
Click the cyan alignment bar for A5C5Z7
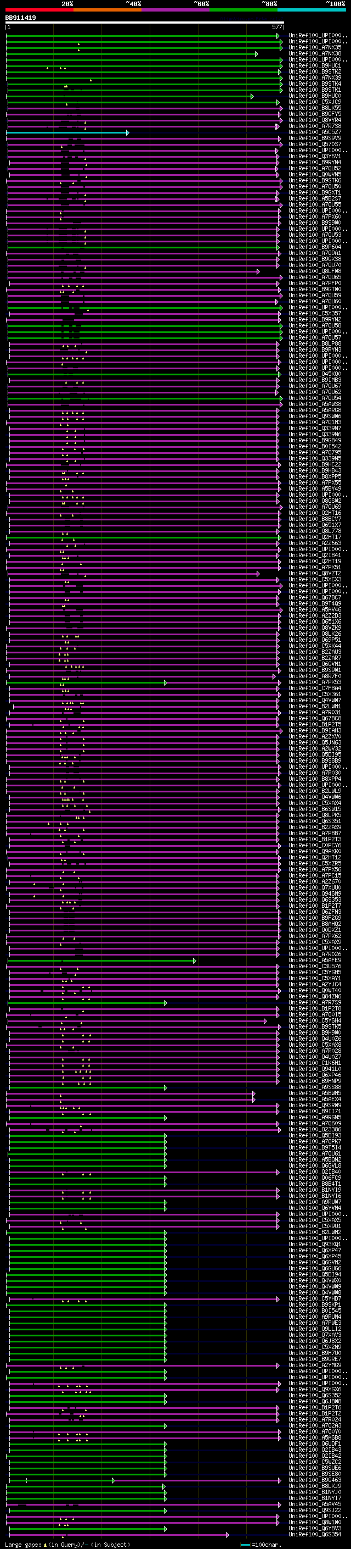[x=67, y=132]
